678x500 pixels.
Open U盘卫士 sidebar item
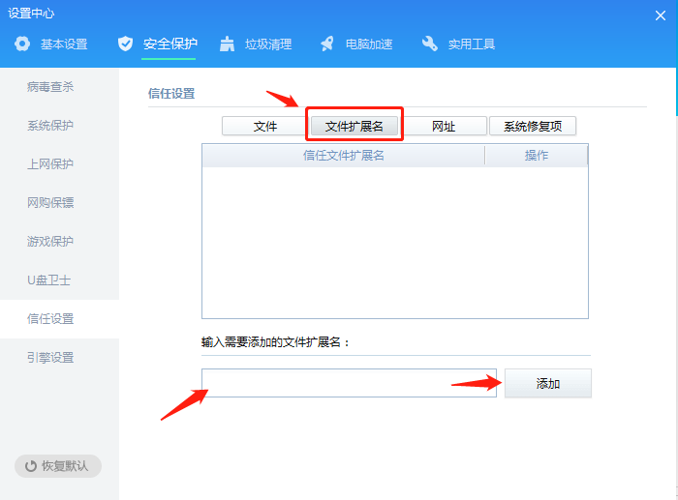[x=59, y=280]
